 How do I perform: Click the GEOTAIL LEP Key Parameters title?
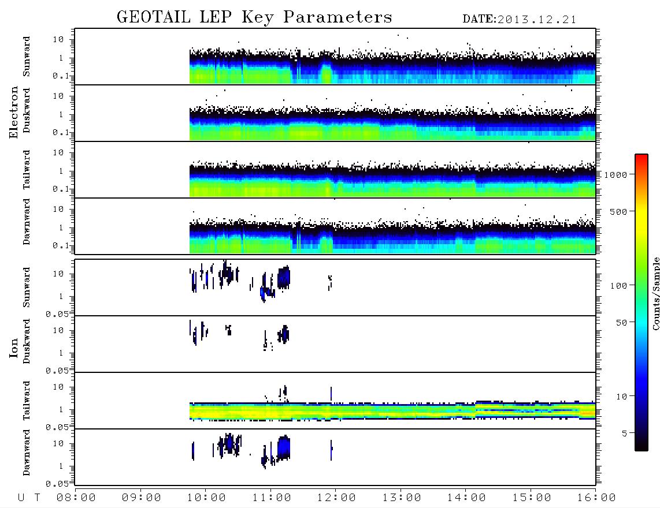[254, 17]
